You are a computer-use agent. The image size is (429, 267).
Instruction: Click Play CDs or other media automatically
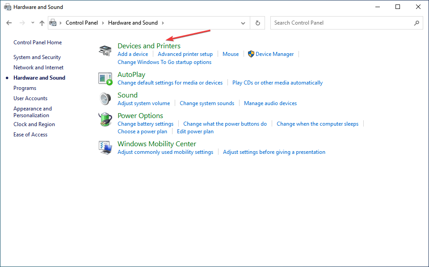pos(278,83)
